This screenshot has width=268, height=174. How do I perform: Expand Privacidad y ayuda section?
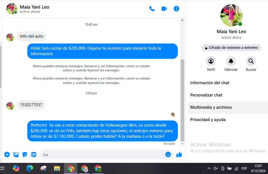click(x=228, y=120)
